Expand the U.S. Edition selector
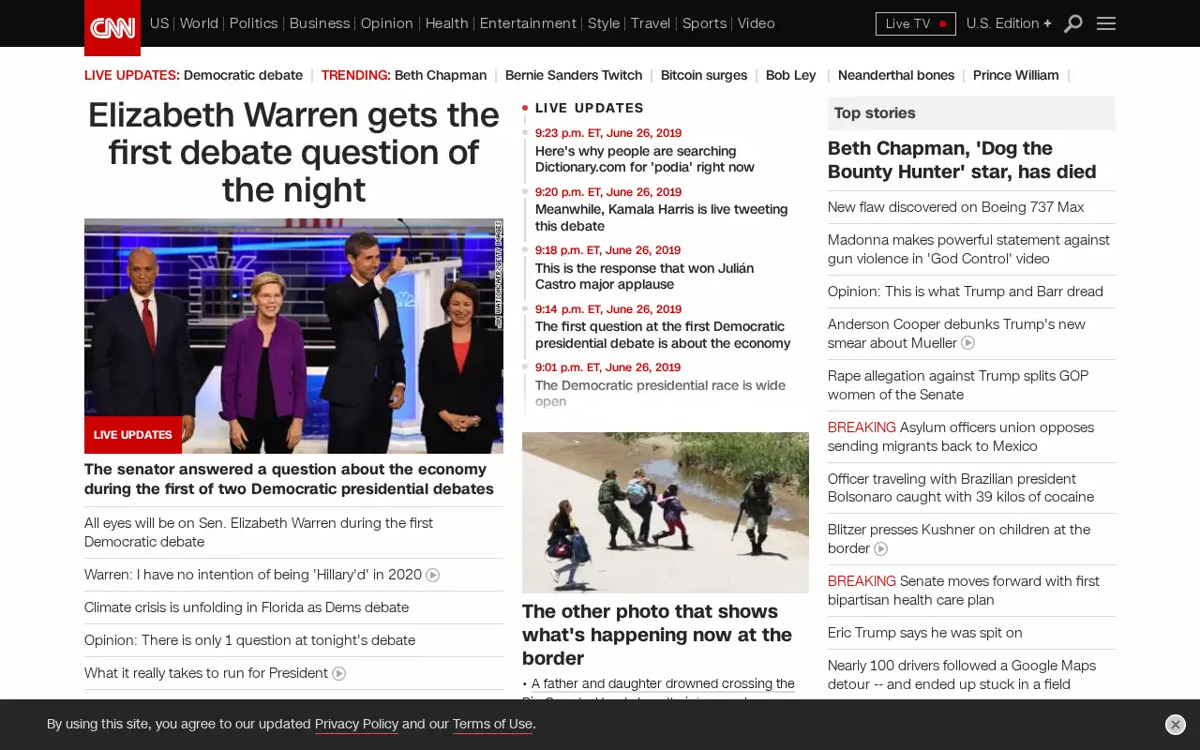Image resolution: width=1200 pixels, height=750 pixels. click(1009, 23)
